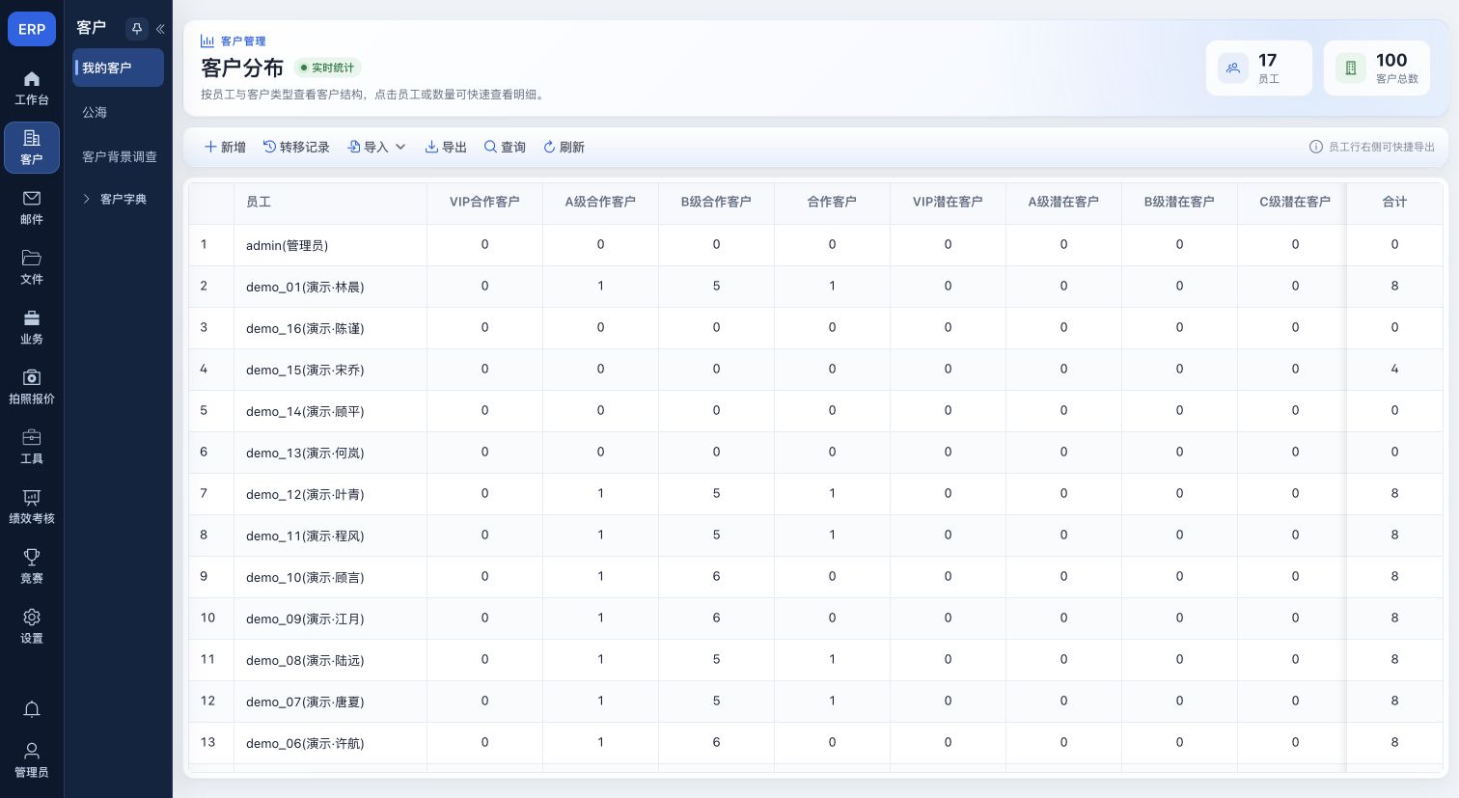
Task: Open the 管理员 user profile icon
Action: tap(32, 760)
